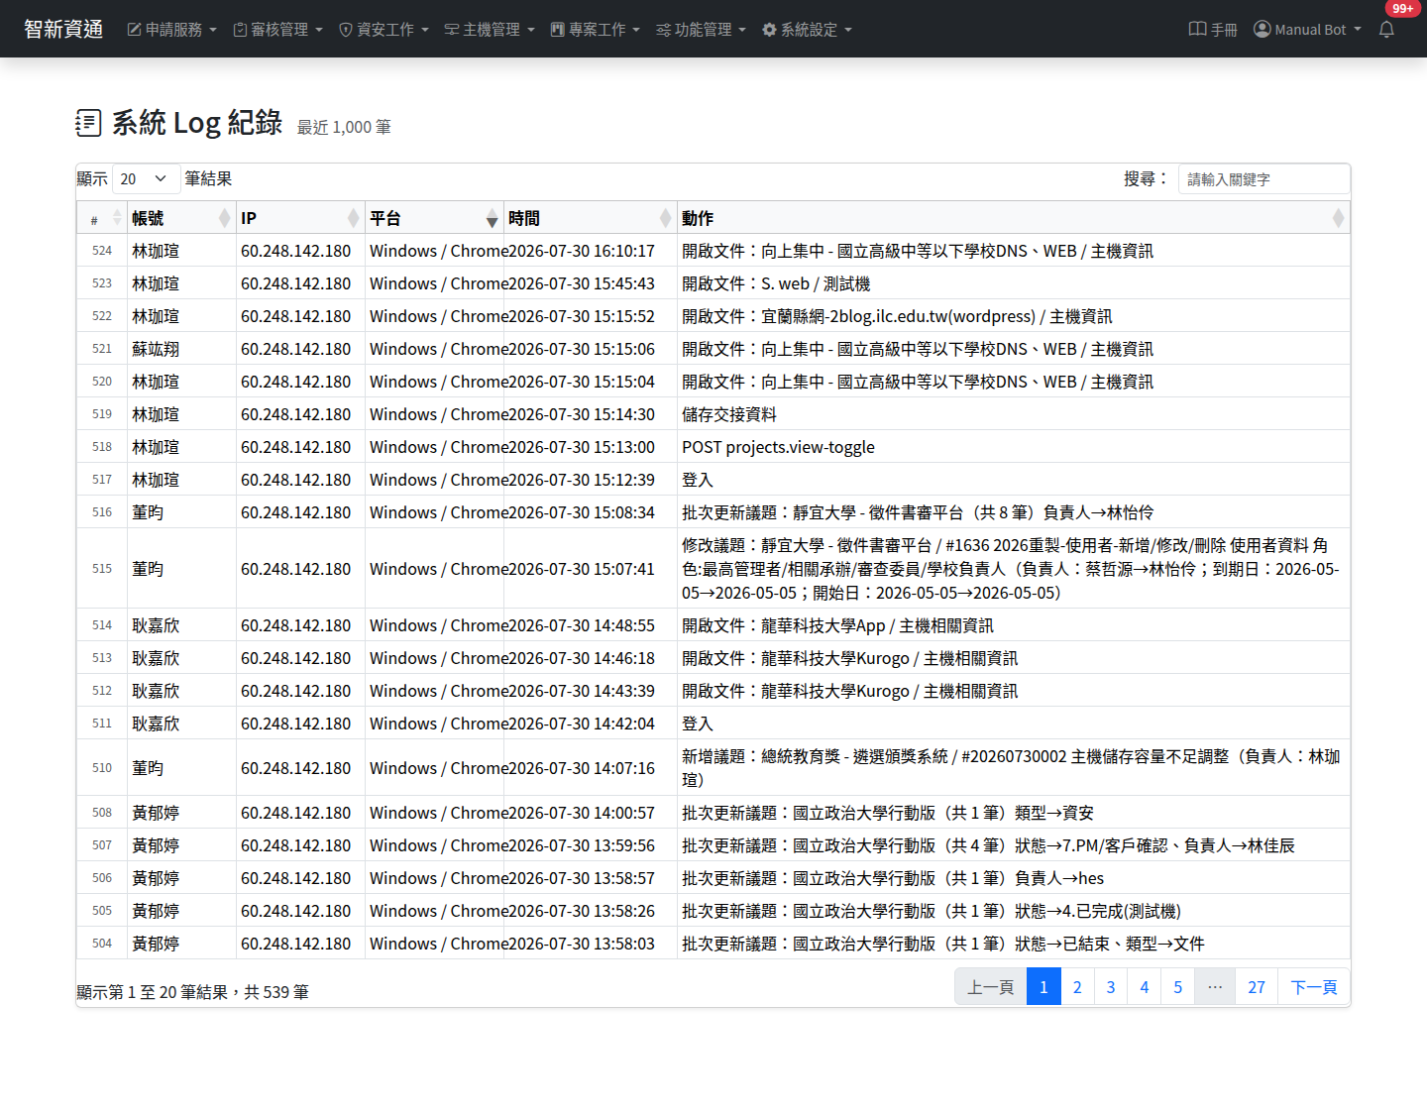This screenshot has height=1115, width=1427.
Task: Click user 蘇竑翔 in row 521
Action: [x=156, y=349]
